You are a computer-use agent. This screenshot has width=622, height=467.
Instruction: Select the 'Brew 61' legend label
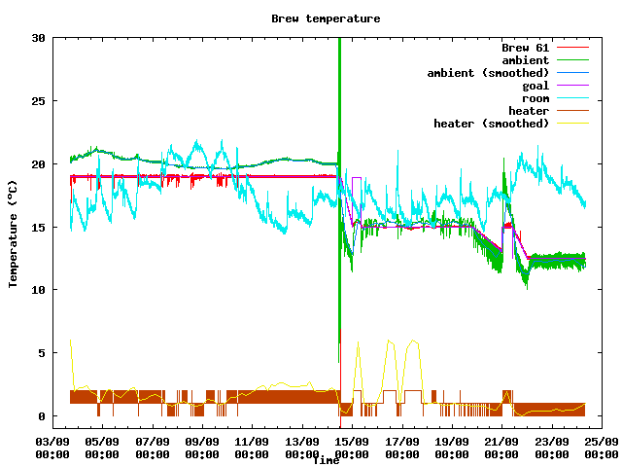point(525,48)
